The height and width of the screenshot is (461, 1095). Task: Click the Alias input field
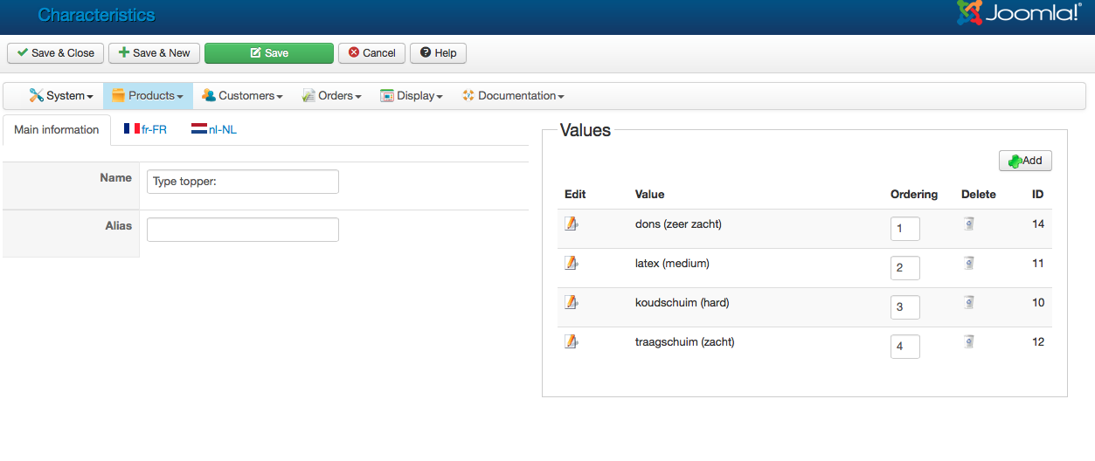pyautogui.click(x=243, y=230)
